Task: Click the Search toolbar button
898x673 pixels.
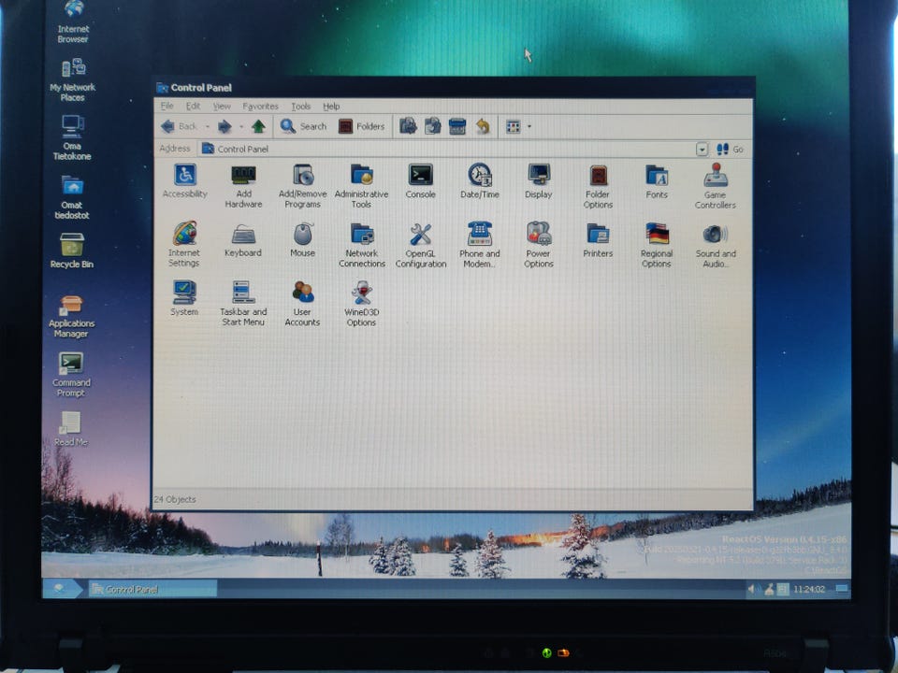Action: (303, 126)
